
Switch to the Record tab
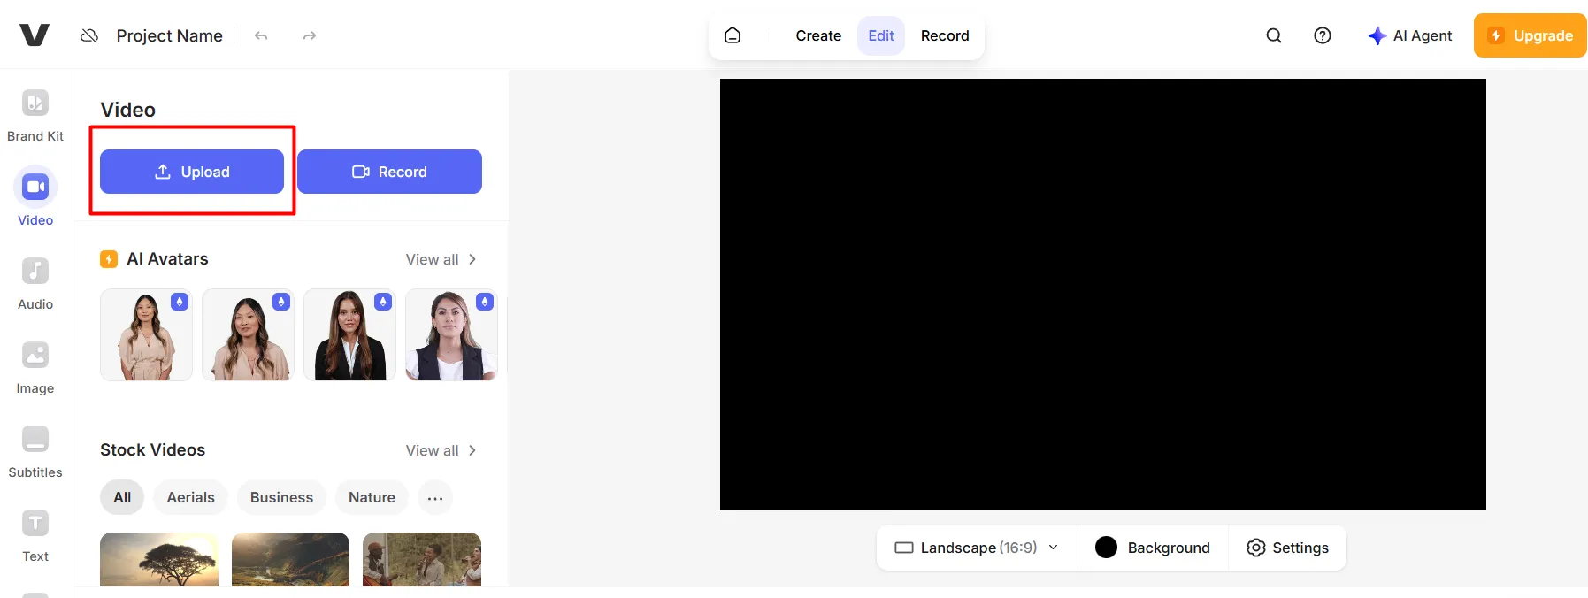[944, 35]
